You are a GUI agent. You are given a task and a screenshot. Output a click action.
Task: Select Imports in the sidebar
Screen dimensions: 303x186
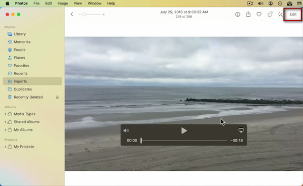point(32,81)
